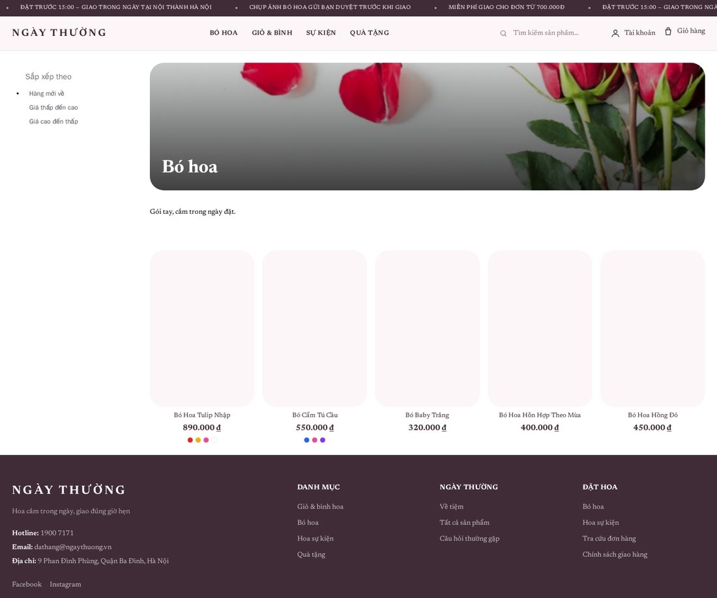Click the 400.000 ₫ price

pos(540,428)
